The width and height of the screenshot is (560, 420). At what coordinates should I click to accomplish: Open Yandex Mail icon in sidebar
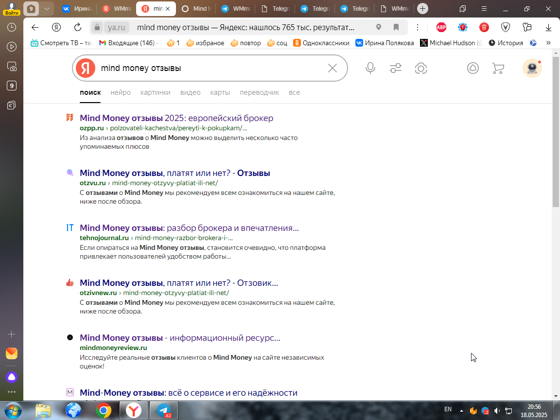click(12, 353)
